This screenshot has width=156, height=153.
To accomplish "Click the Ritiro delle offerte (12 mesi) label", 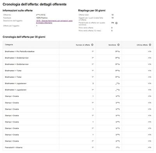I will click(x=90, y=31).
